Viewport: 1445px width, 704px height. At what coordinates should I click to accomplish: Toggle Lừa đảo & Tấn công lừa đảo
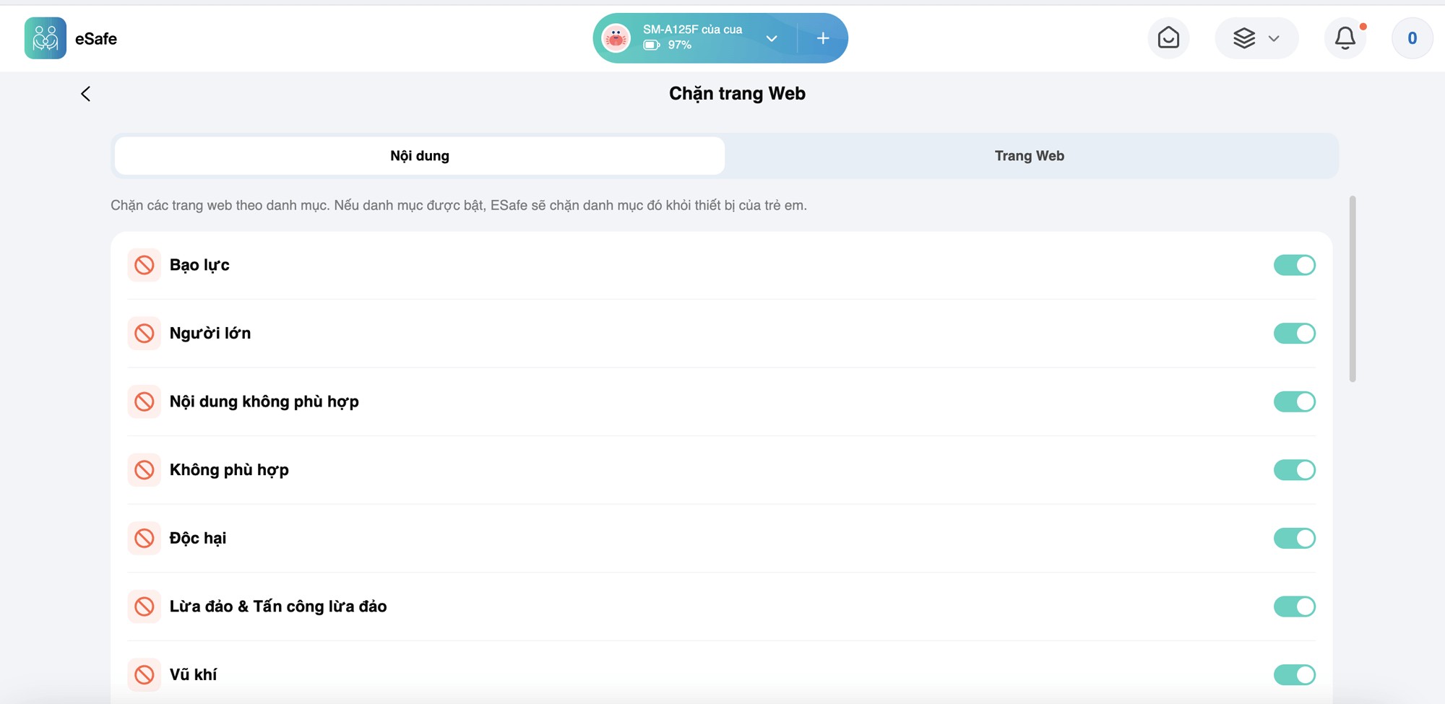coord(1294,607)
